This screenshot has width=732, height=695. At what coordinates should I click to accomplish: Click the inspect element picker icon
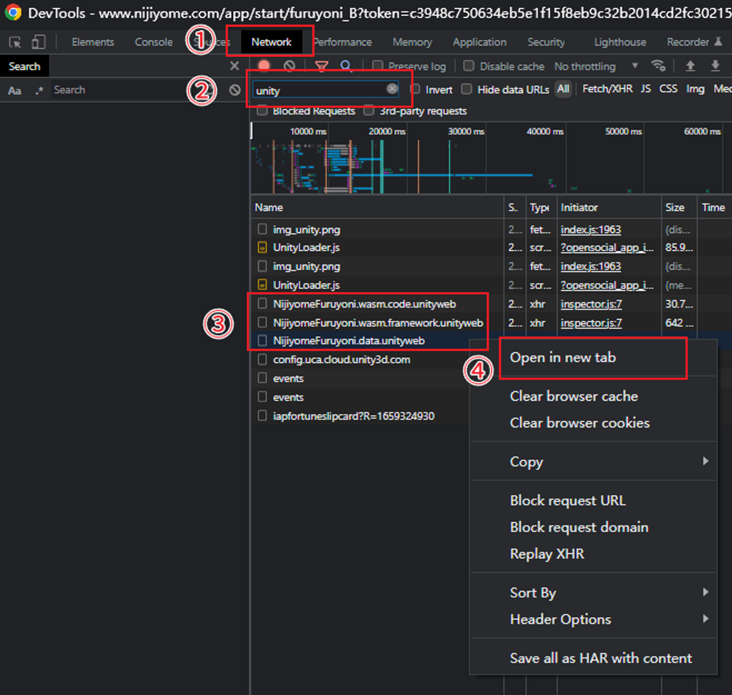tap(15, 42)
